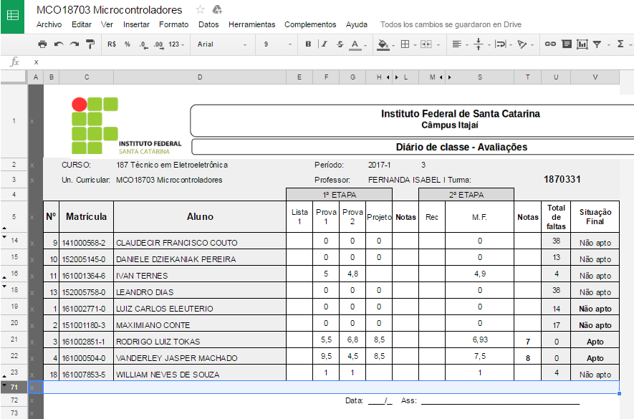Image resolution: width=634 pixels, height=419 pixels.
Task: Insert a link using the toolbar link icon
Action: 550,44
